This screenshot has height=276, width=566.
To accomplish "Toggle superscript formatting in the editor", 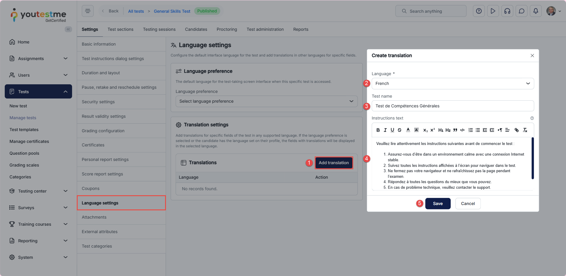I will 433,130.
